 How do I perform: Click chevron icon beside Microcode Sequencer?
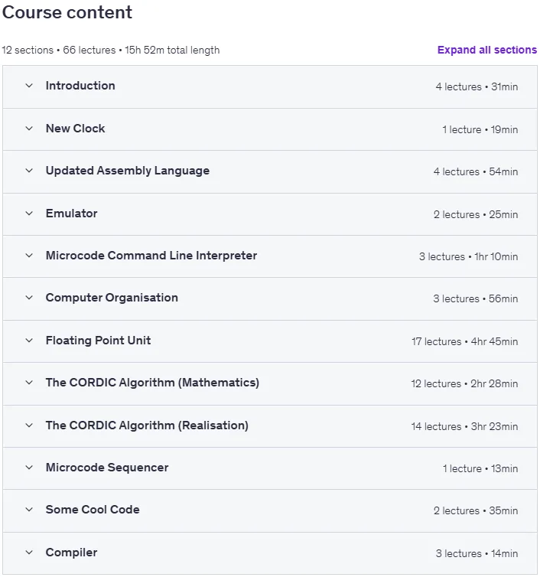(29, 468)
